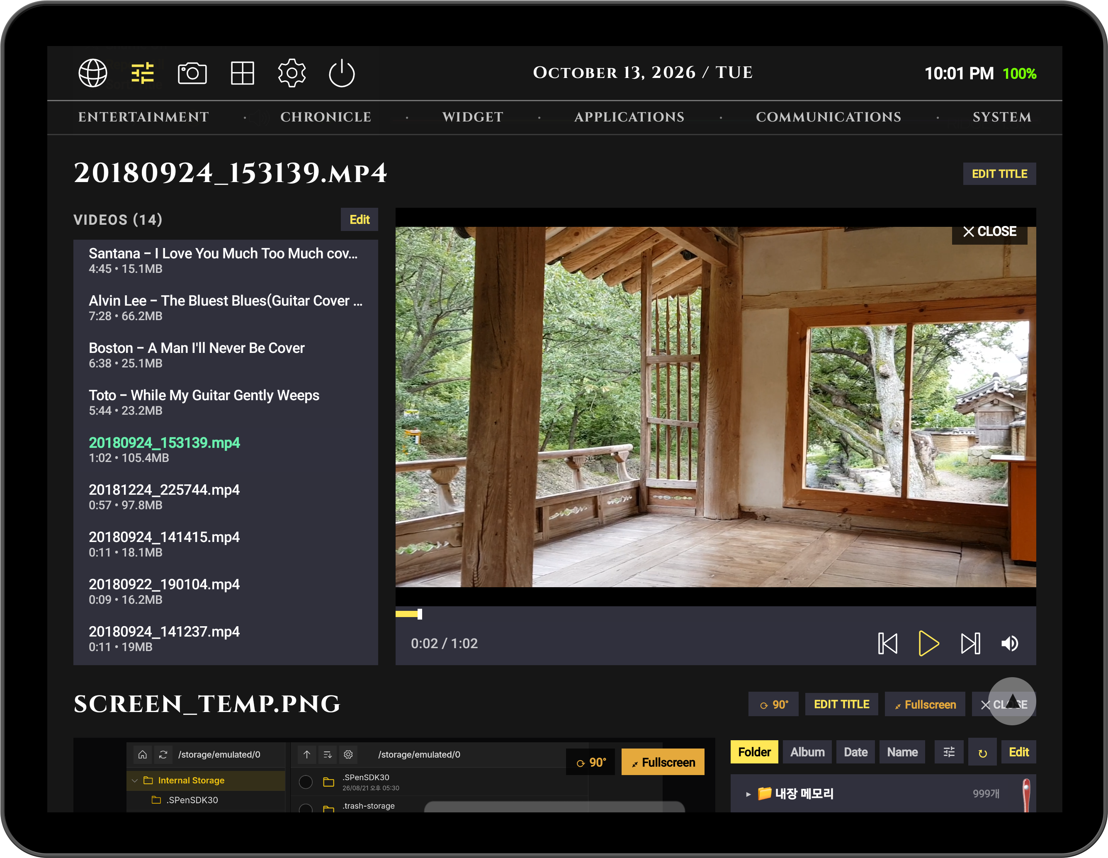Open the grid layout icon

(x=243, y=73)
